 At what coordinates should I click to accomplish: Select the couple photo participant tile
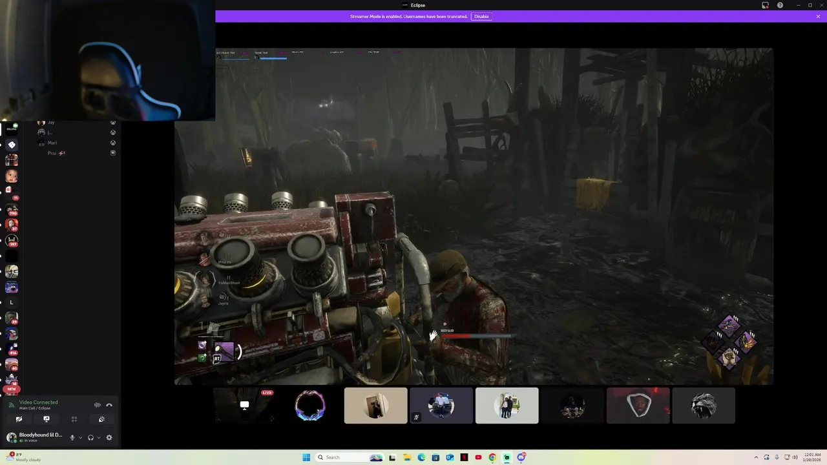pos(507,406)
